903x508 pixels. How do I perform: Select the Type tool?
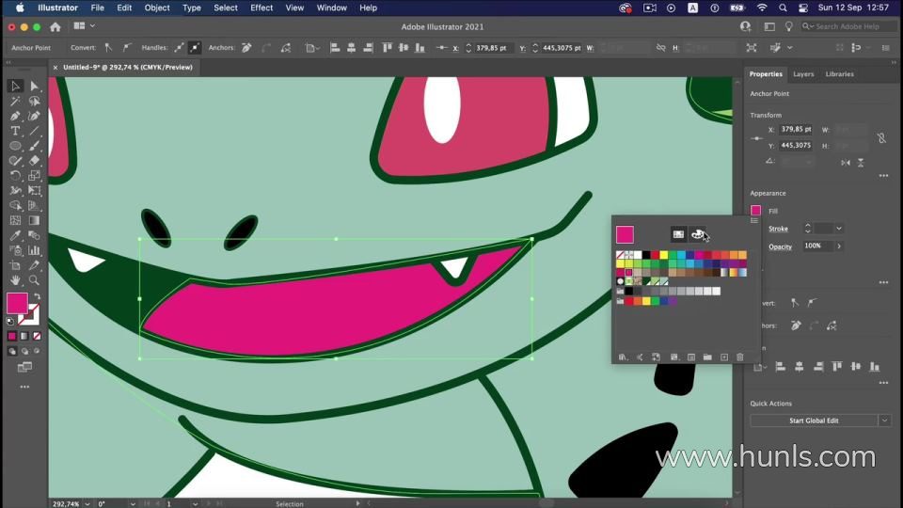click(x=16, y=131)
